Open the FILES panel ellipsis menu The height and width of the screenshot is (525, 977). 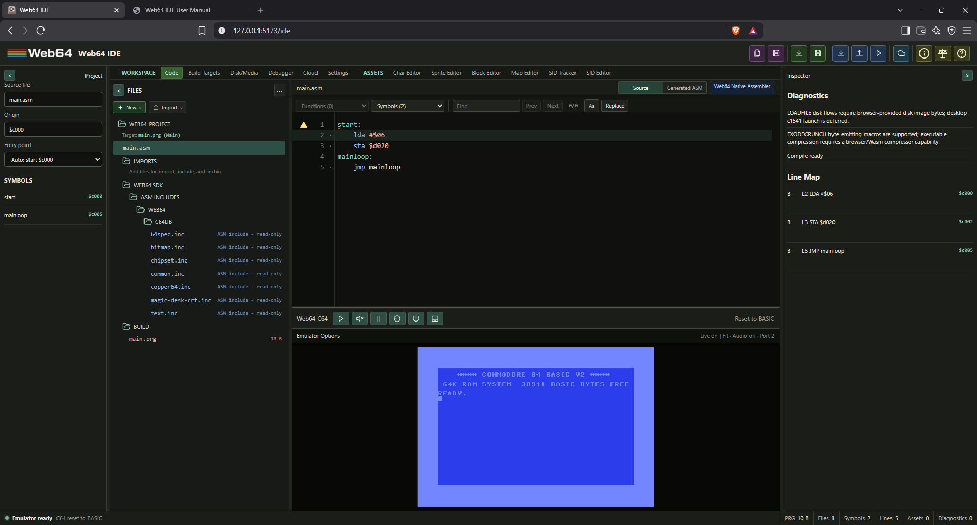pyautogui.click(x=279, y=91)
